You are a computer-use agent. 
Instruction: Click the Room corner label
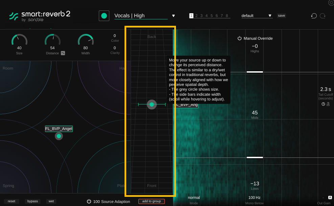[8, 68]
